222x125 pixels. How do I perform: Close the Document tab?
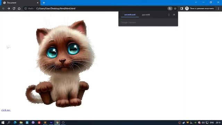38,3
